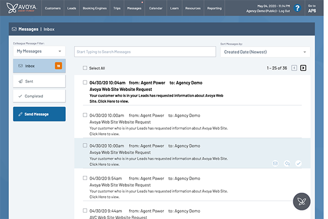This screenshot has width=328, height=219.
Task: Open the My Messages filter dropdown
Action: (39, 51)
